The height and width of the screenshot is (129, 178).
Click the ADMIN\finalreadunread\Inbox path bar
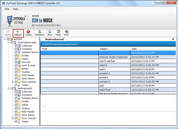(108, 44)
